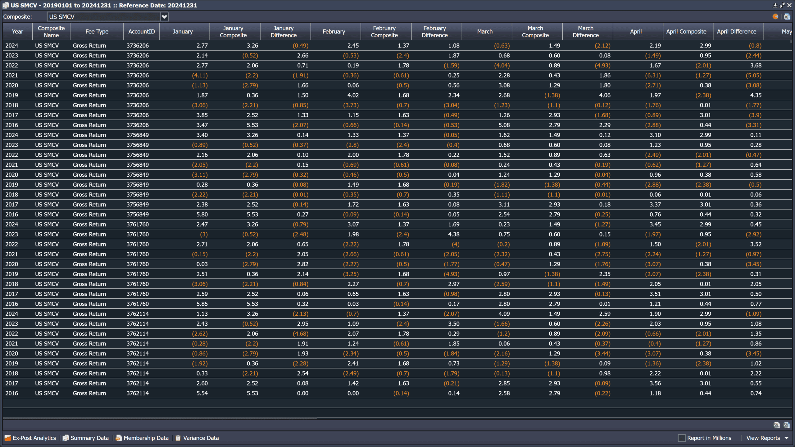Screen dimensions: 795x447
Task: Click the blue document icon above View Reports
Action: click(x=787, y=425)
